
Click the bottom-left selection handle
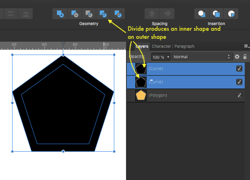point(12,151)
